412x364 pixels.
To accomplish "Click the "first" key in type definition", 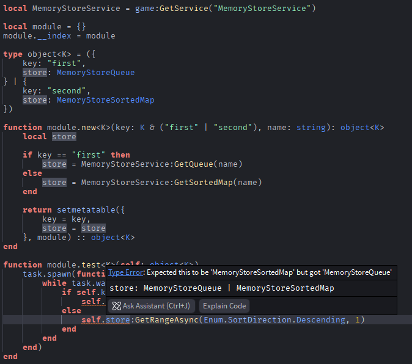I will (x=64, y=64).
